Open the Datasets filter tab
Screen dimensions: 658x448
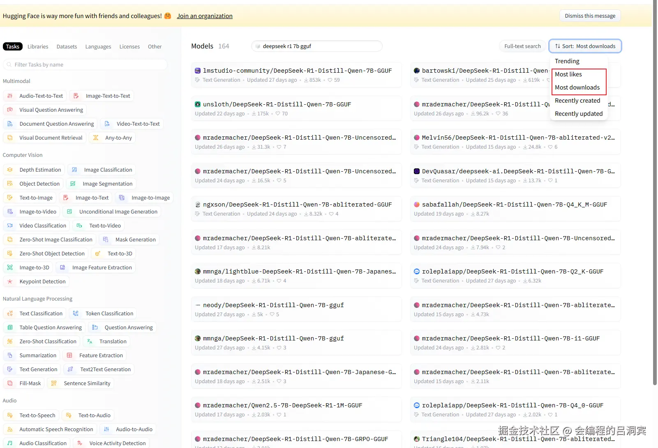click(x=67, y=47)
